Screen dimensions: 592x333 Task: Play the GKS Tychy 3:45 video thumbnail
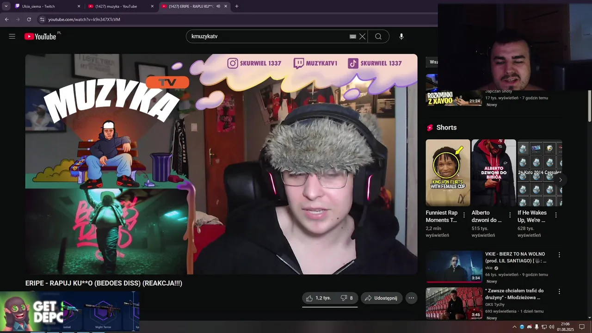tap(454, 303)
